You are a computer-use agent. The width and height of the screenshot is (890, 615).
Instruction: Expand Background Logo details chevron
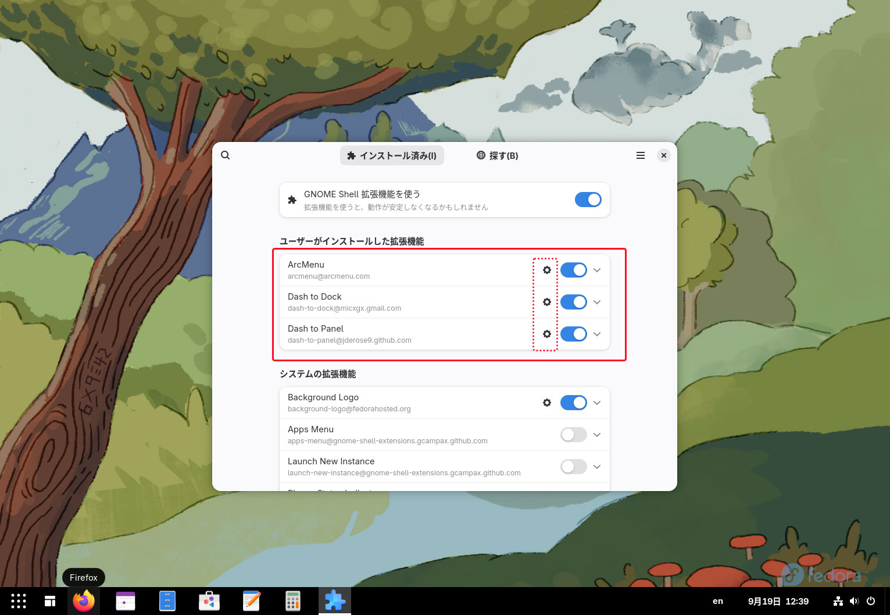point(597,403)
